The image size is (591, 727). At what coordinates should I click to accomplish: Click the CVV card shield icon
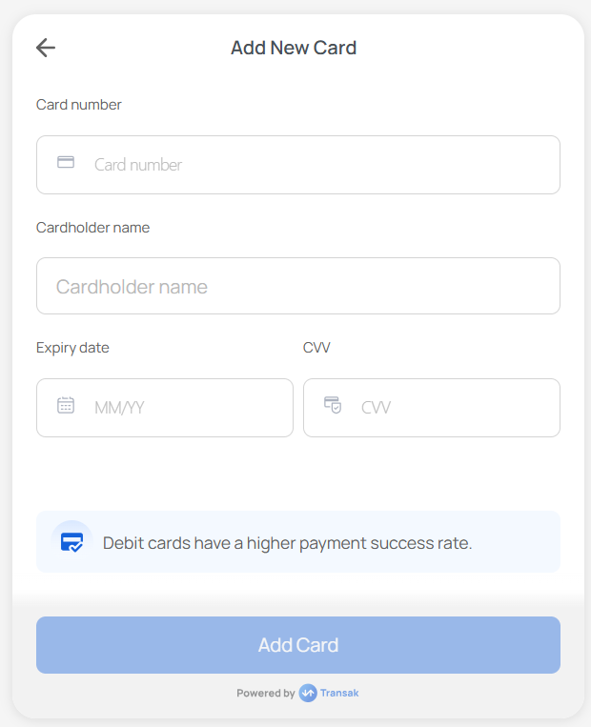(x=333, y=405)
